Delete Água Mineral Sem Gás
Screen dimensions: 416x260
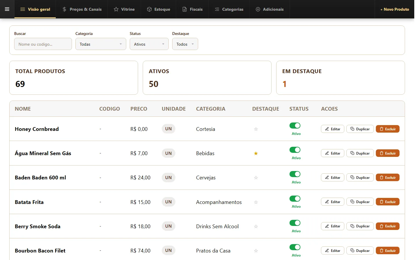point(388,153)
